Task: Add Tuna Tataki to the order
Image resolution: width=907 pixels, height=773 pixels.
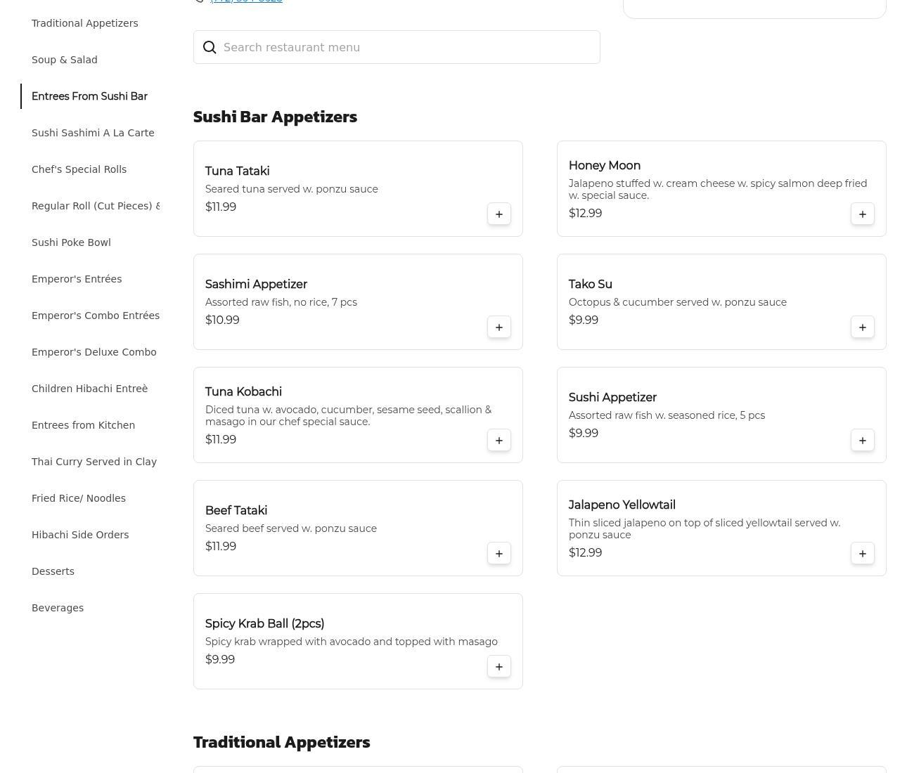Action: [x=499, y=214]
